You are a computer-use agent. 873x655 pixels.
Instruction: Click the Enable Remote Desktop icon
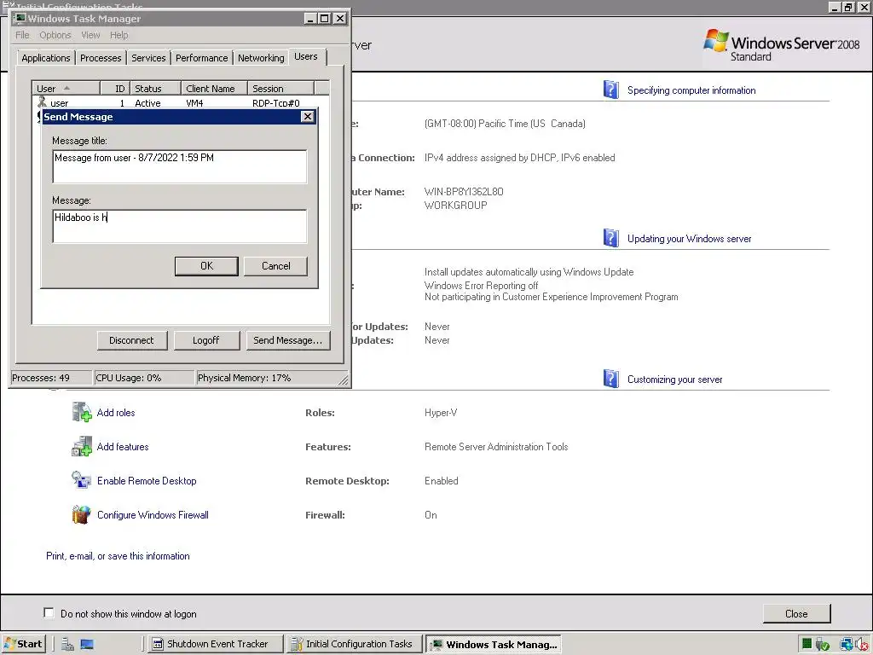click(82, 480)
